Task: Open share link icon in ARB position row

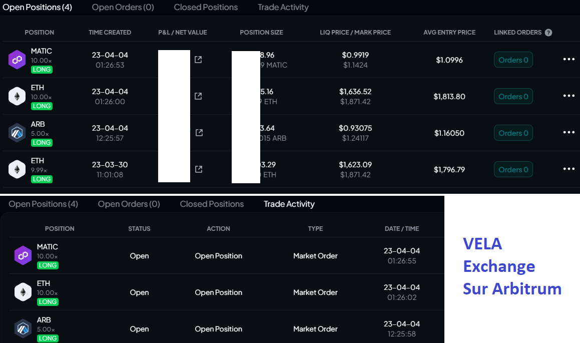Action: (199, 133)
